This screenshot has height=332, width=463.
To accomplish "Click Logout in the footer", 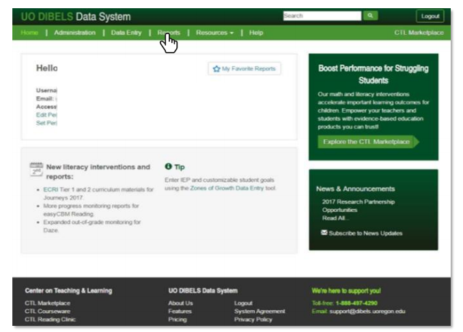I will pyautogui.click(x=243, y=303).
